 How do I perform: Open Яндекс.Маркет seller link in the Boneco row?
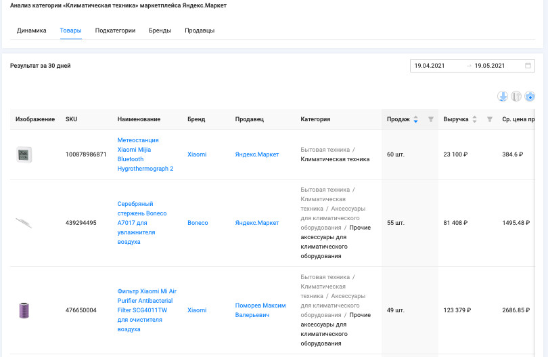pyautogui.click(x=257, y=223)
